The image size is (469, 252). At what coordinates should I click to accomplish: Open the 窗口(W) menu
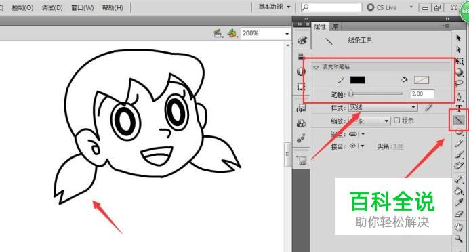[83, 7]
